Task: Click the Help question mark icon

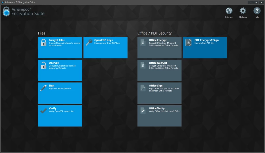Action: [257, 11]
